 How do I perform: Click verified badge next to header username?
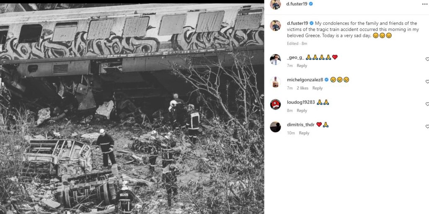click(x=311, y=4)
